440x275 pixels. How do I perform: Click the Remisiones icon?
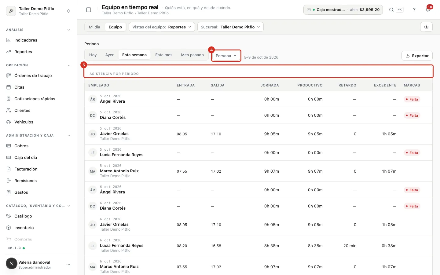9,181
